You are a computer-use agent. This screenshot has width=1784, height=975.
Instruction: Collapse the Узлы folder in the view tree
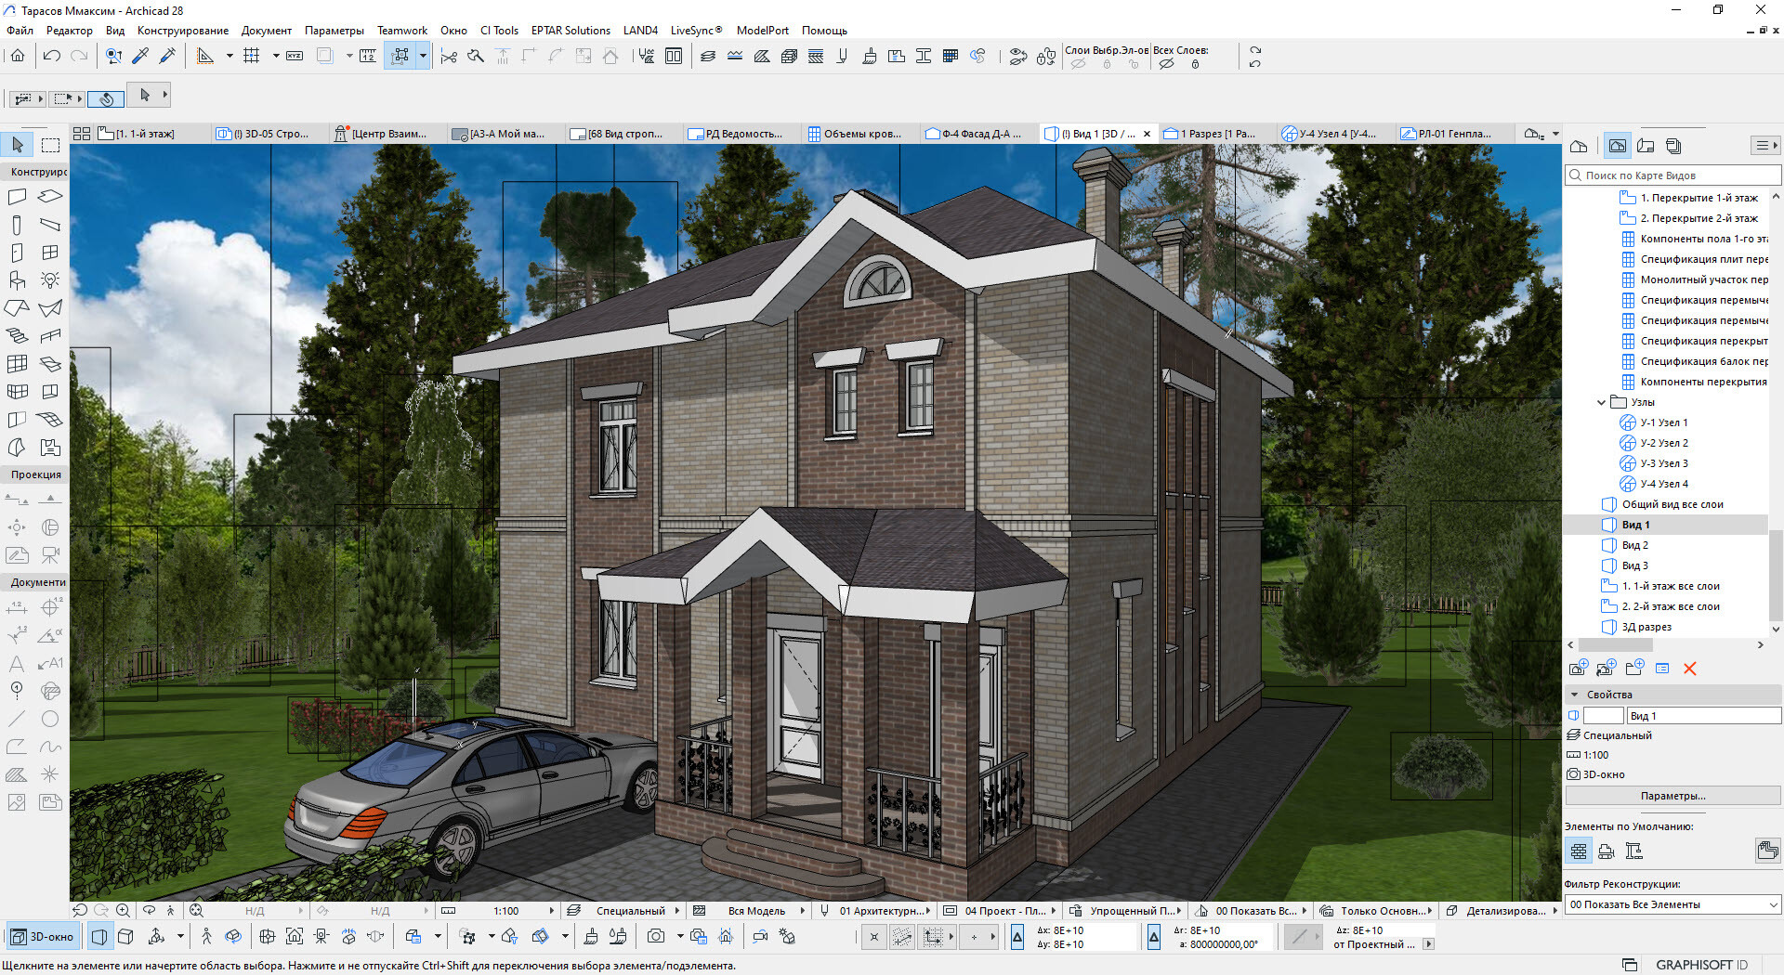[x=1601, y=403]
